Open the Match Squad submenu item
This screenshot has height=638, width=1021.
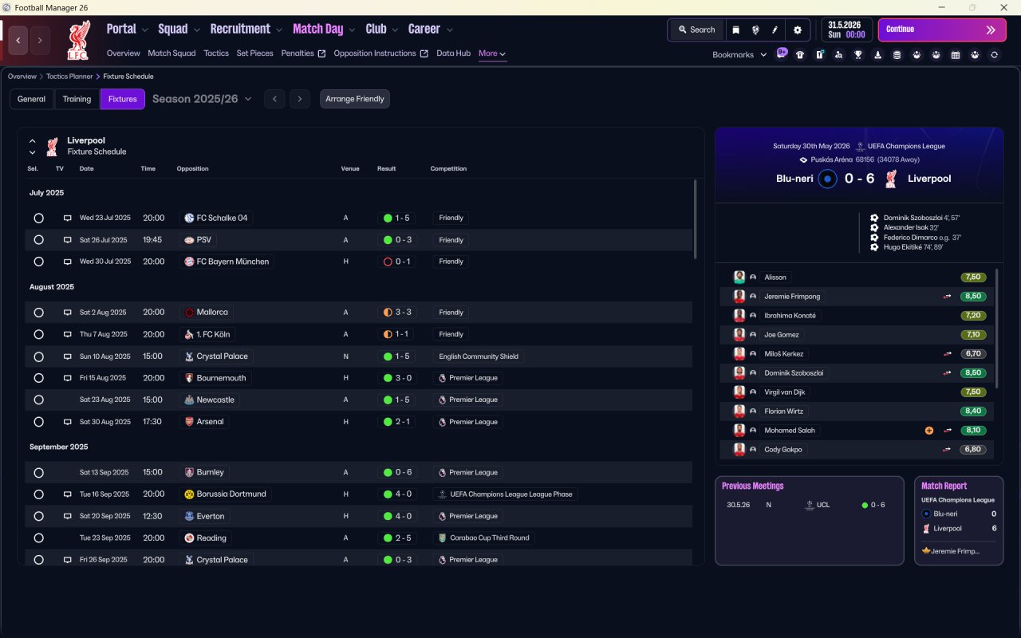tap(171, 53)
